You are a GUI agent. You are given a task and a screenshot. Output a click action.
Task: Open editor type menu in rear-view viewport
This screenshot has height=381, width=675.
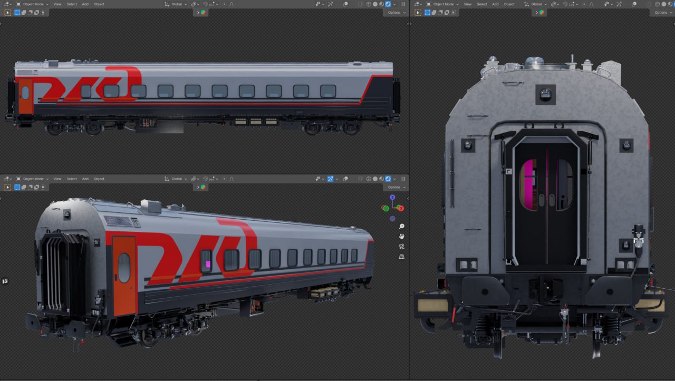coord(418,4)
